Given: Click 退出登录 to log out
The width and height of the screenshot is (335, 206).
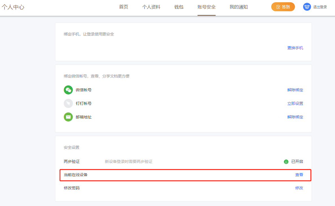Looking at the screenshot, I should pos(320,7).
